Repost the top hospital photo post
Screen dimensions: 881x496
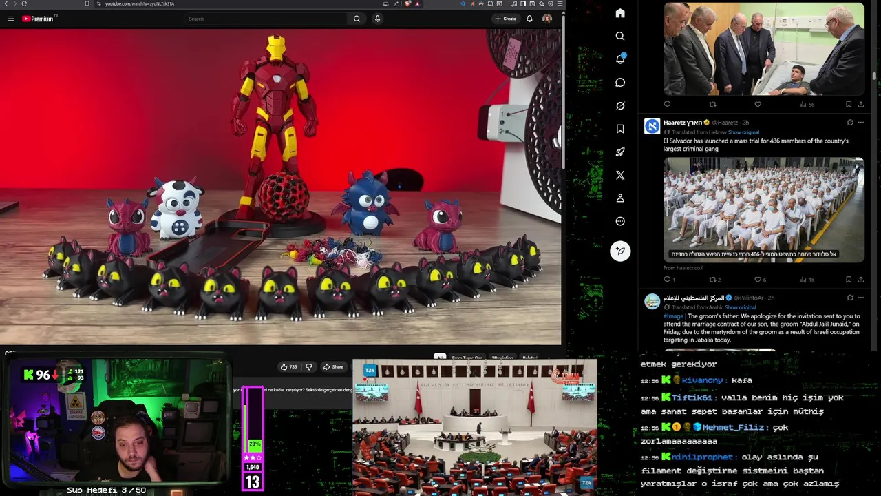[712, 105]
